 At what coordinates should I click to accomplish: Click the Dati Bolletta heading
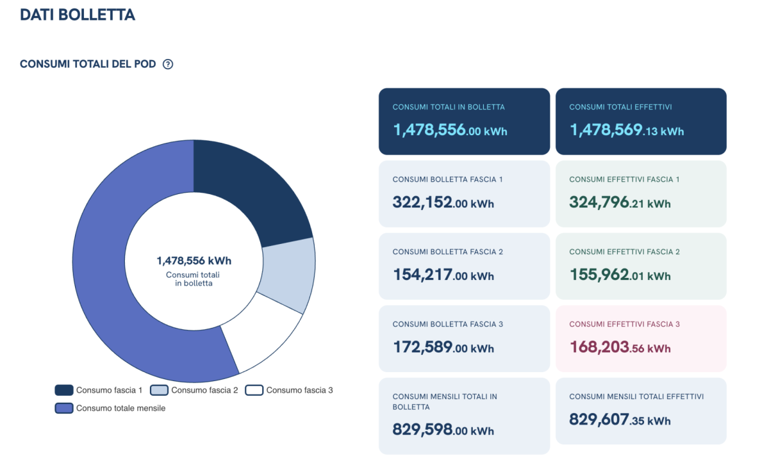(78, 15)
